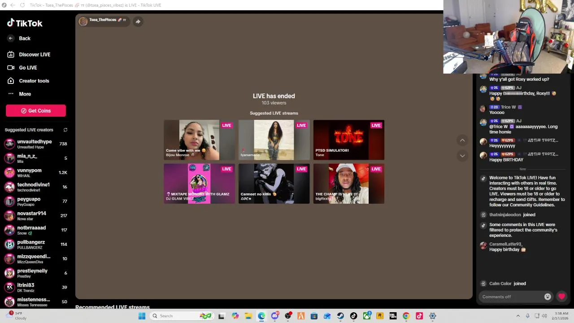The width and height of the screenshot is (574, 323).
Task: Go back using the Back arrow
Action: coord(11,39)
